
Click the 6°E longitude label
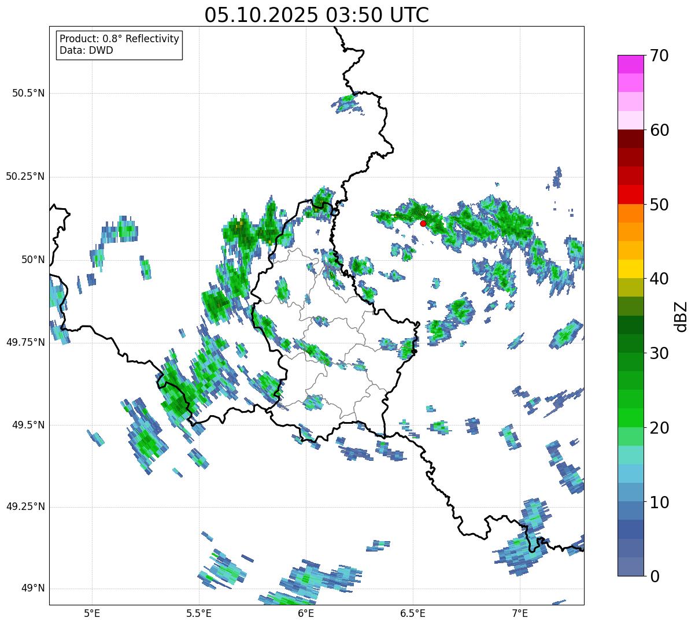coord(306,613)
